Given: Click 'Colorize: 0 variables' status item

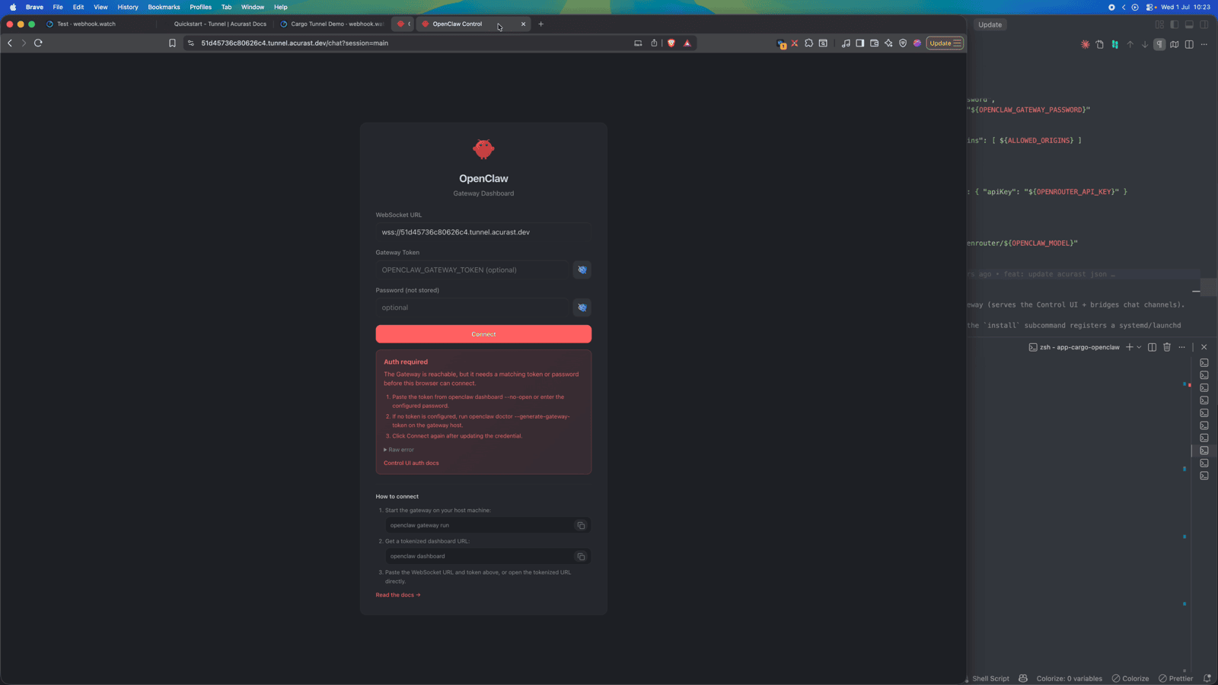Looking at the screenshot, I should [x=1069, y=678].
